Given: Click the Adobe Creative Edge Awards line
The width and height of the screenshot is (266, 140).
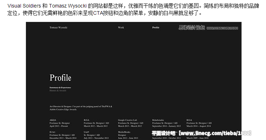Looking at the screenshot, I should pyautogui.click(x=63, y=109).
